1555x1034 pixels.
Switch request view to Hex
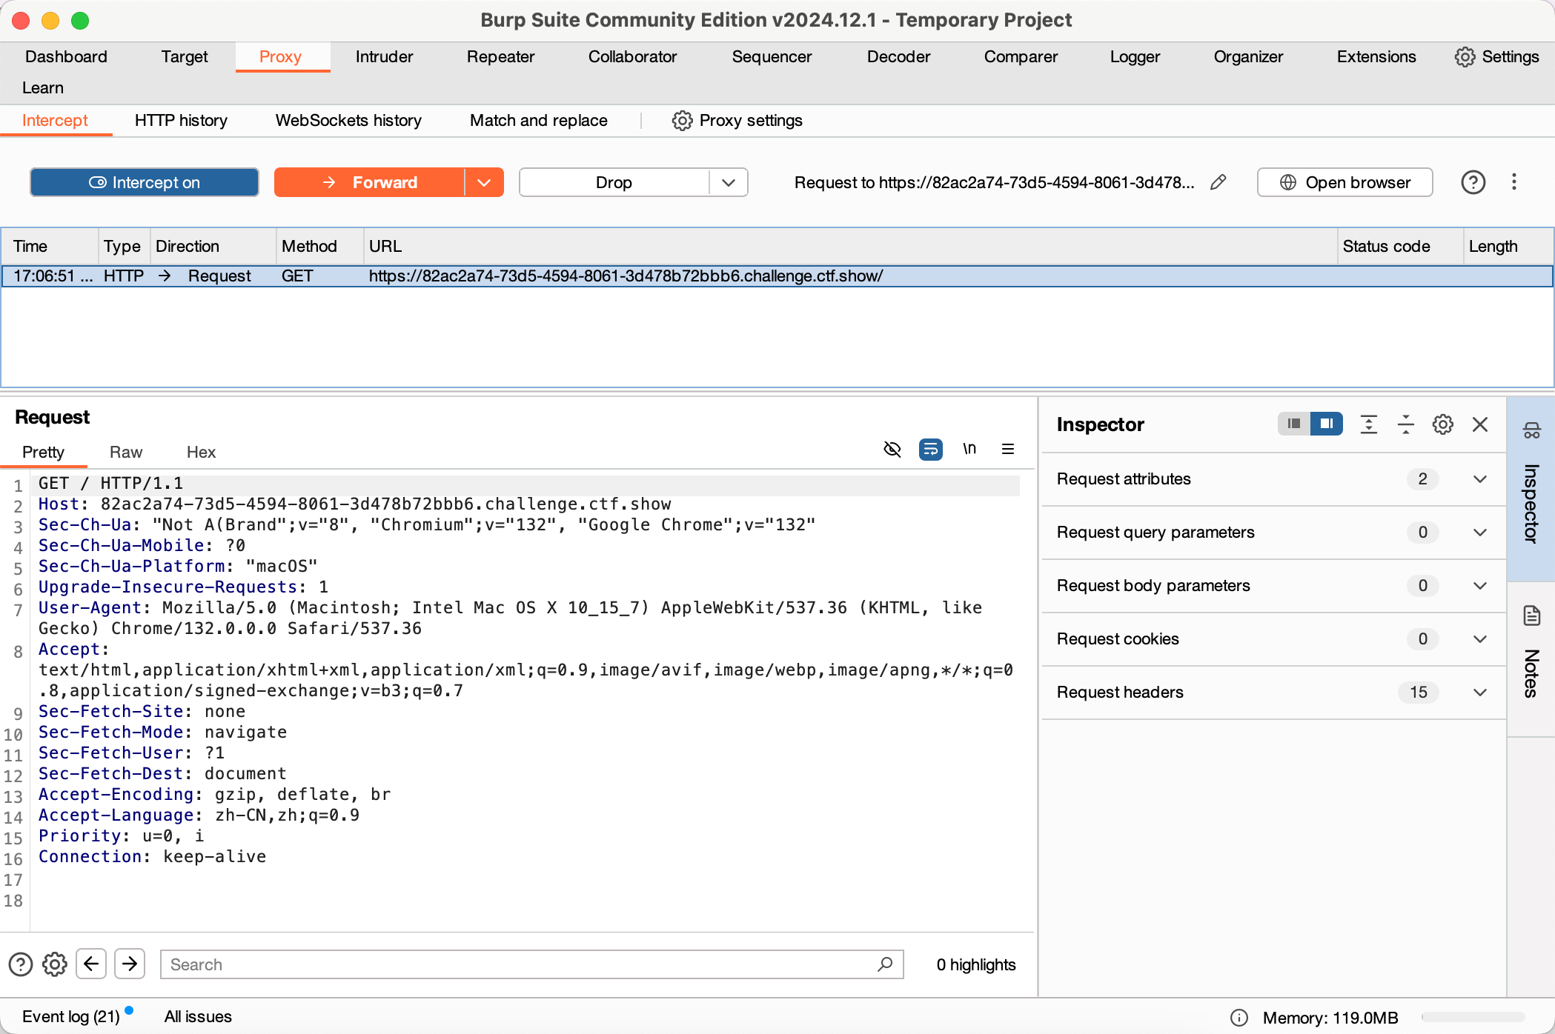201,453
